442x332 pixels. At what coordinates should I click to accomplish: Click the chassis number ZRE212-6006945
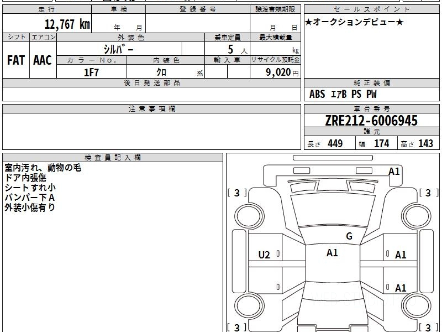click(371, 121)
